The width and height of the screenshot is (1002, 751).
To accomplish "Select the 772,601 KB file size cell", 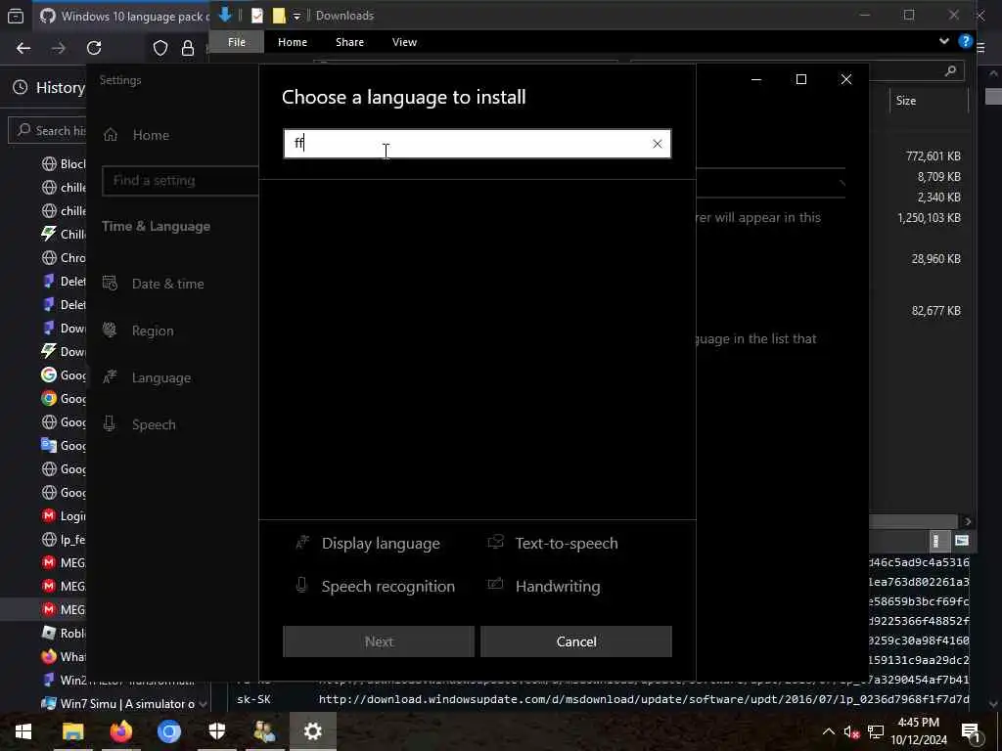I will point(933,155).
